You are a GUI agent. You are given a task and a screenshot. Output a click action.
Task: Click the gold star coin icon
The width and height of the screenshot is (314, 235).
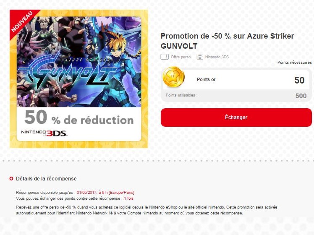[x=173, y=77]
